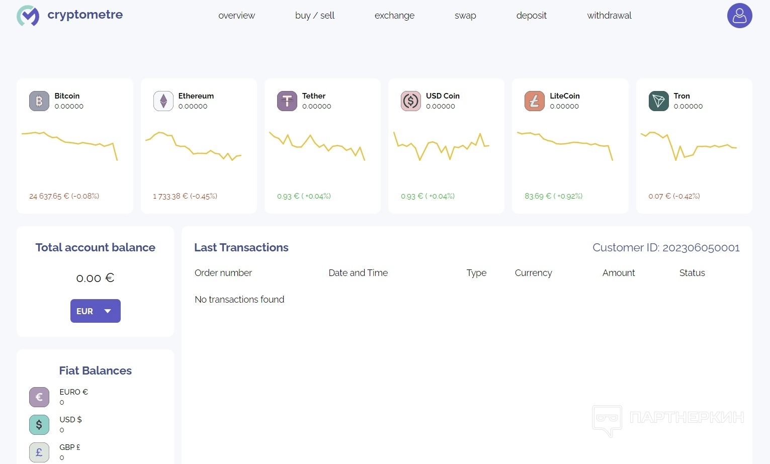Click the Tron triangle icon

pyautogui.click(x=658, y=101)
